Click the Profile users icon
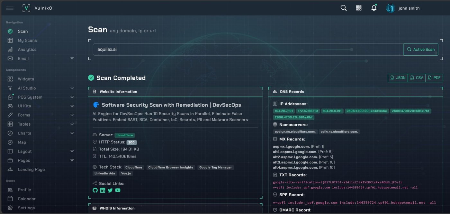This screenshot has height=214, width=450. click(10, 190)
